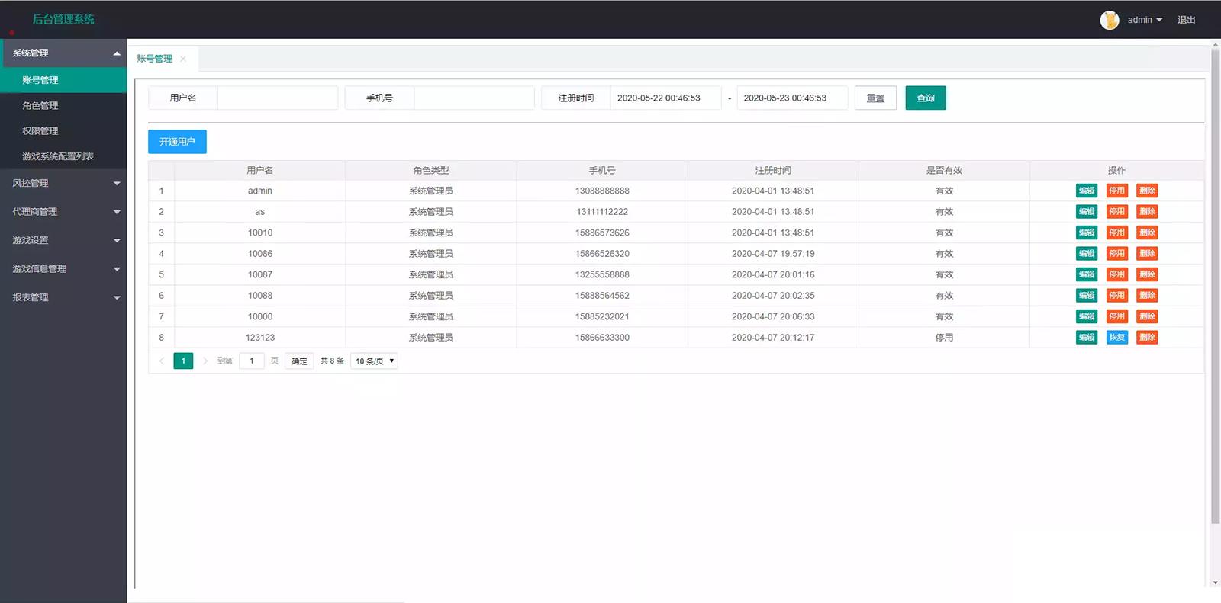Click the 用户名 search input field
The width and height of the screenshot is (1221, 603).
click(x=278, y=98)
